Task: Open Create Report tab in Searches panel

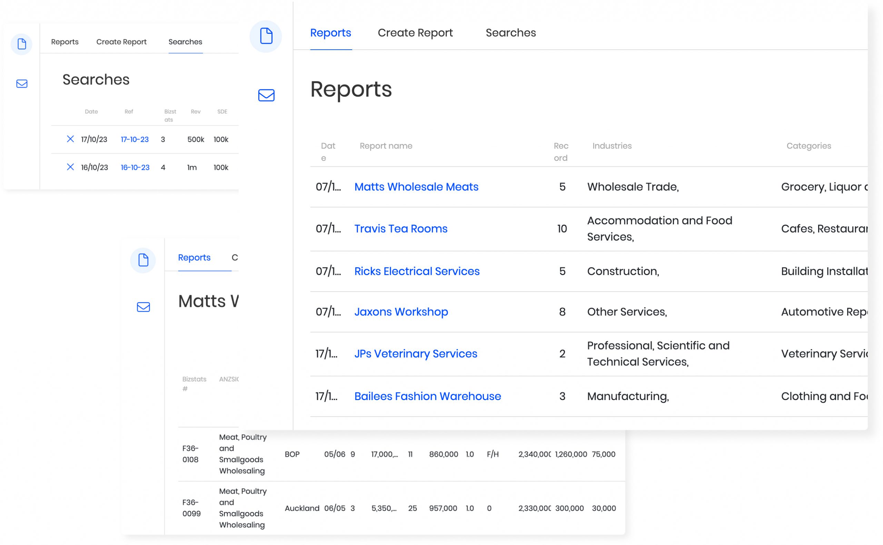Action: pos(121,42)
